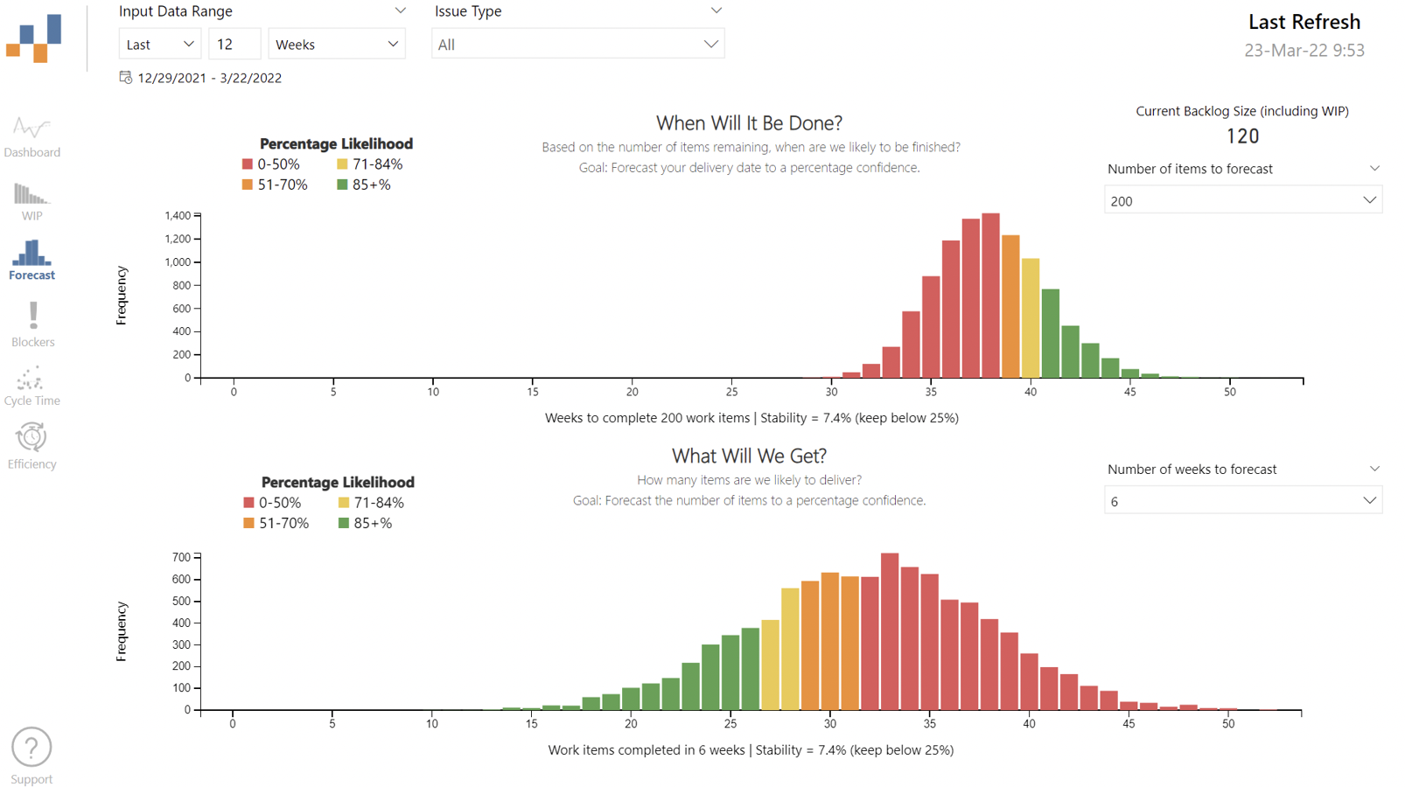Click the green 85+% legend swatch in bottom chart
1405x787 pixels.
point(344,523)
